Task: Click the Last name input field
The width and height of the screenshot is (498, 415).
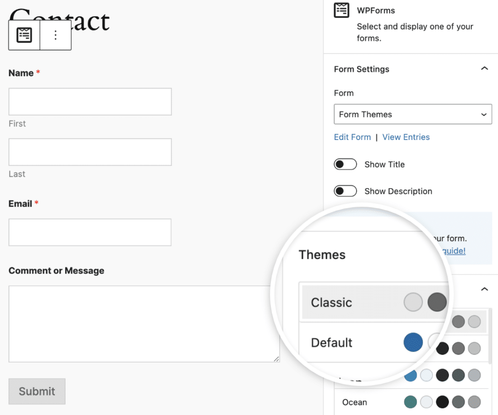Action: (x=90, y=152)
